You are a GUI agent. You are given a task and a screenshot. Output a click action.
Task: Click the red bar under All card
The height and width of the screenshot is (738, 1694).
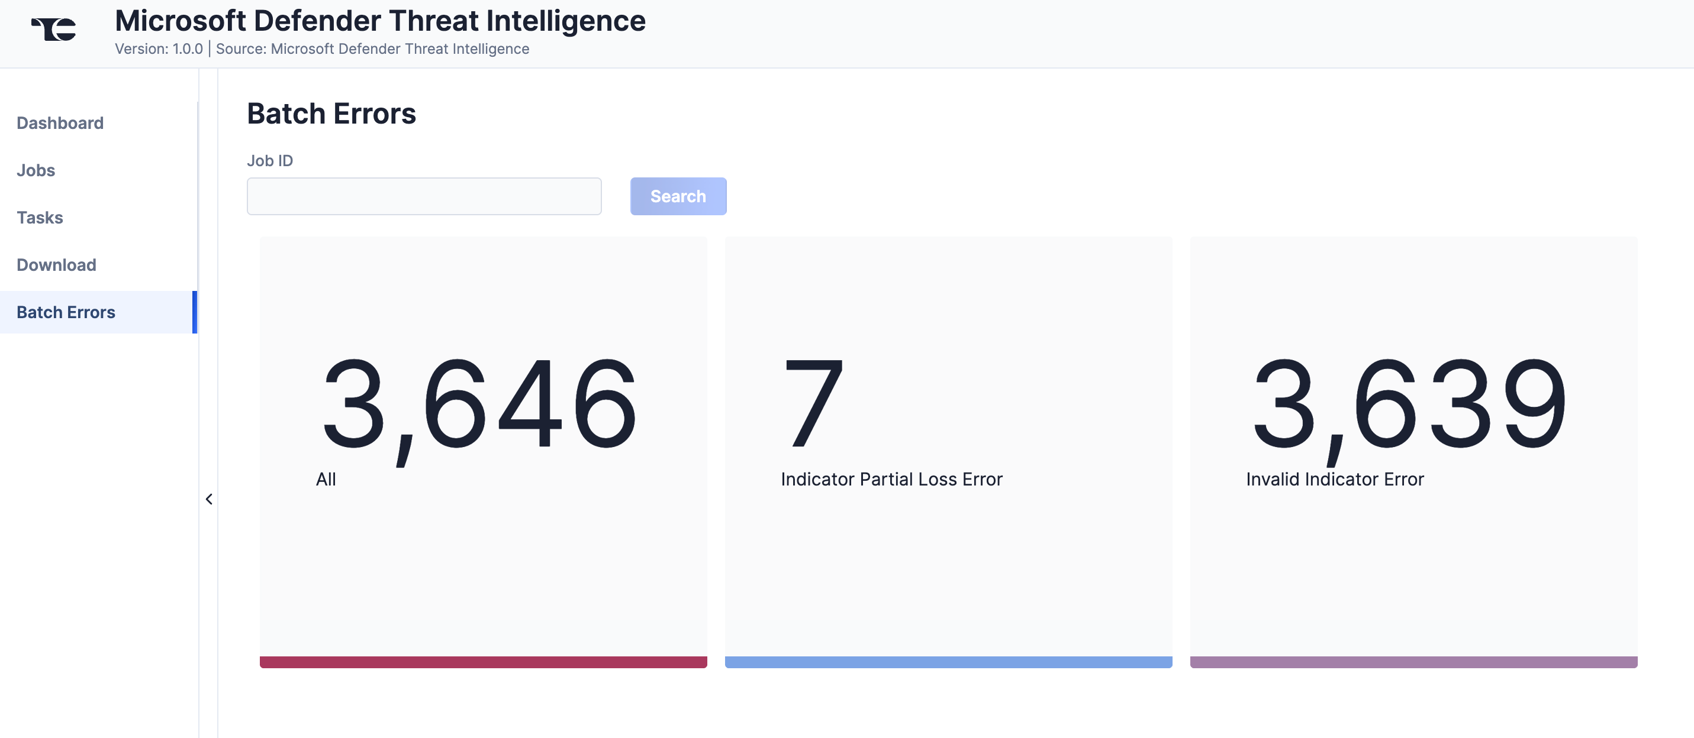tap(484, 663)
